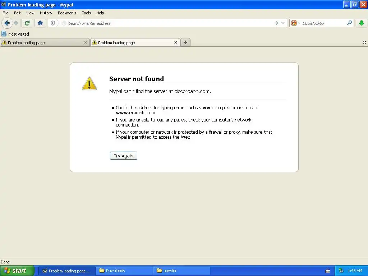Image resolution: width=368 pixels, height=276 pixels.
Task: Open the list all tabs grid icon
Action: 364,42
